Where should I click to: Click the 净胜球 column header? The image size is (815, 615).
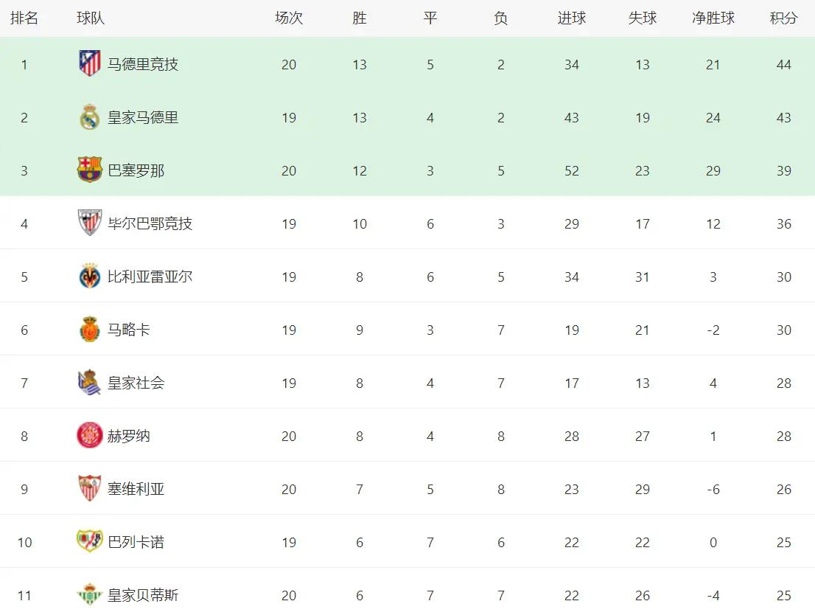(713, 18)
